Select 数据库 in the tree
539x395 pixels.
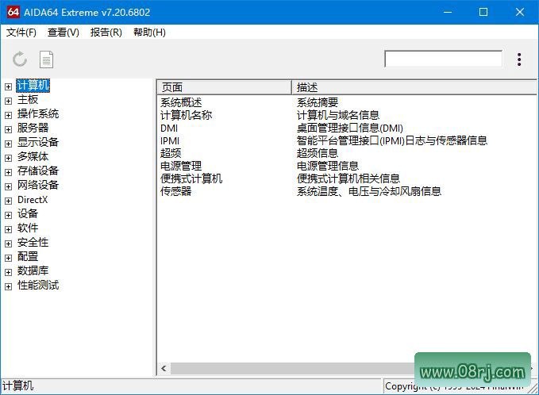33,270
